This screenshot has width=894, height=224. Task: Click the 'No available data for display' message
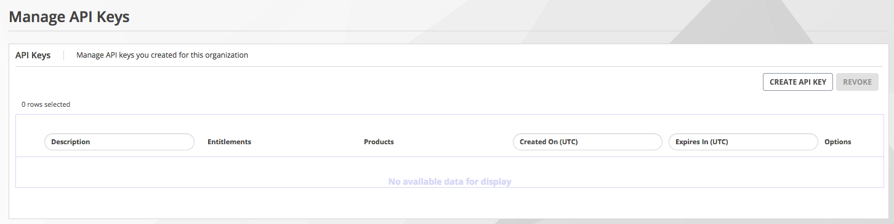[x=450, y=182]
